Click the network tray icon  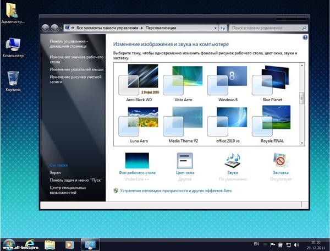[289, 245]
